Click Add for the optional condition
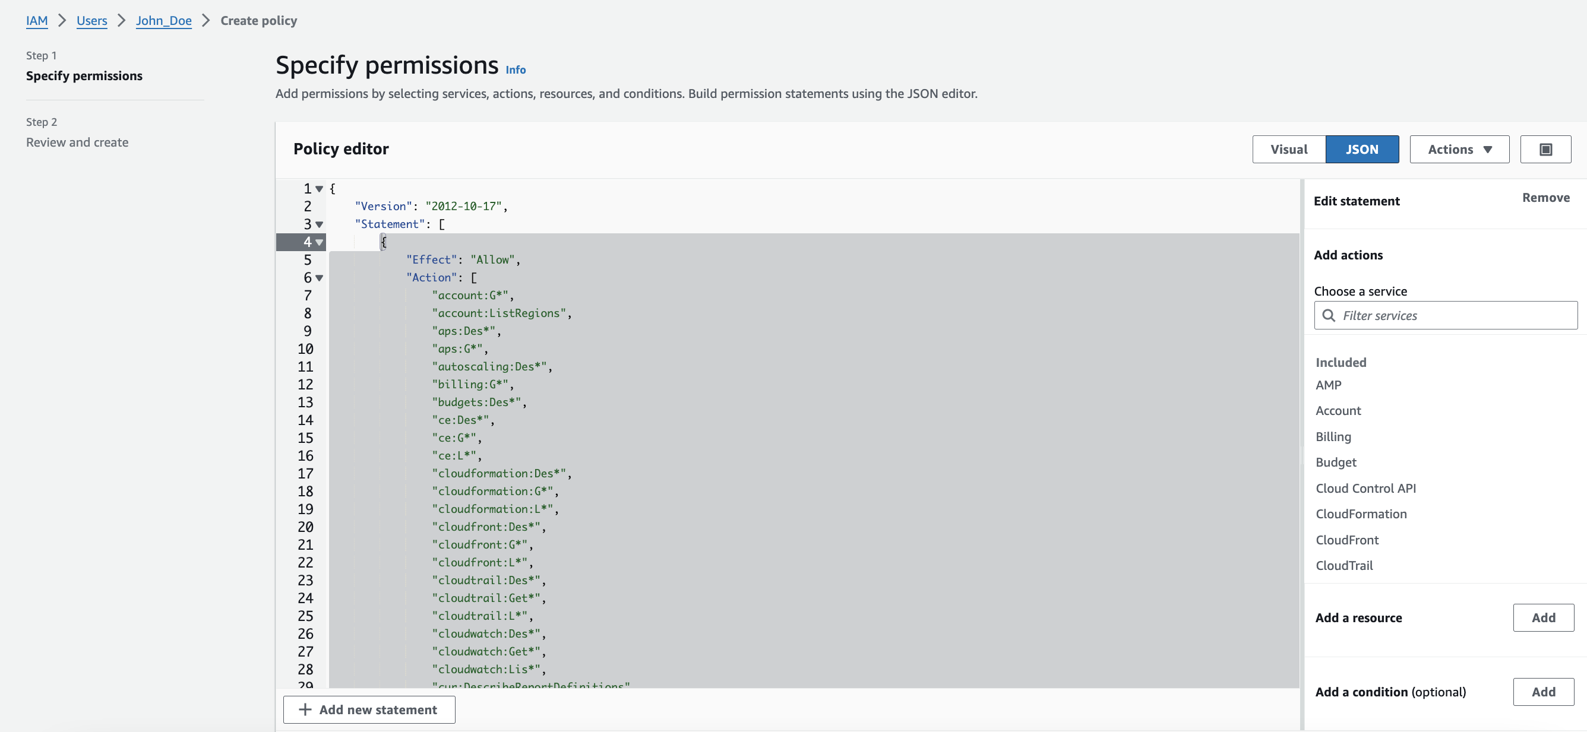The image size is (1587, 732). point(1543,692)
